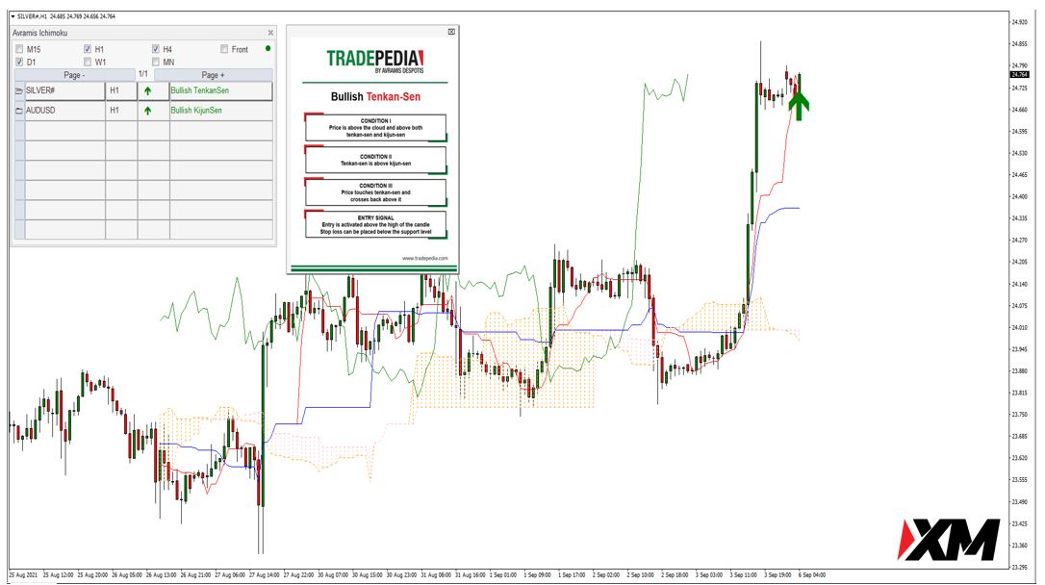Uncheck the H1 timeframe checkbox
The height and width of the screenshot is (585, 1045).
coord(88,49)
